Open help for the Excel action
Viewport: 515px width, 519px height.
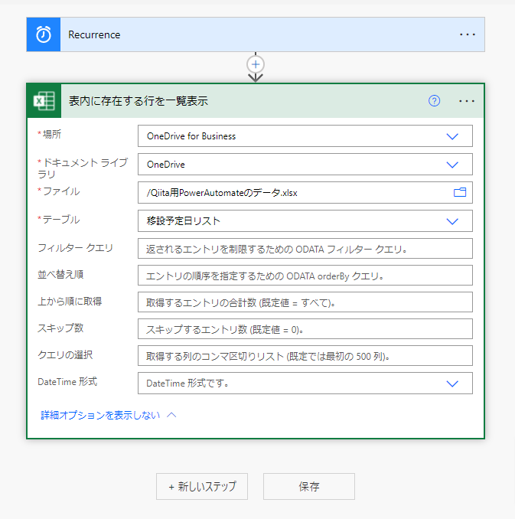click(434, 100)
